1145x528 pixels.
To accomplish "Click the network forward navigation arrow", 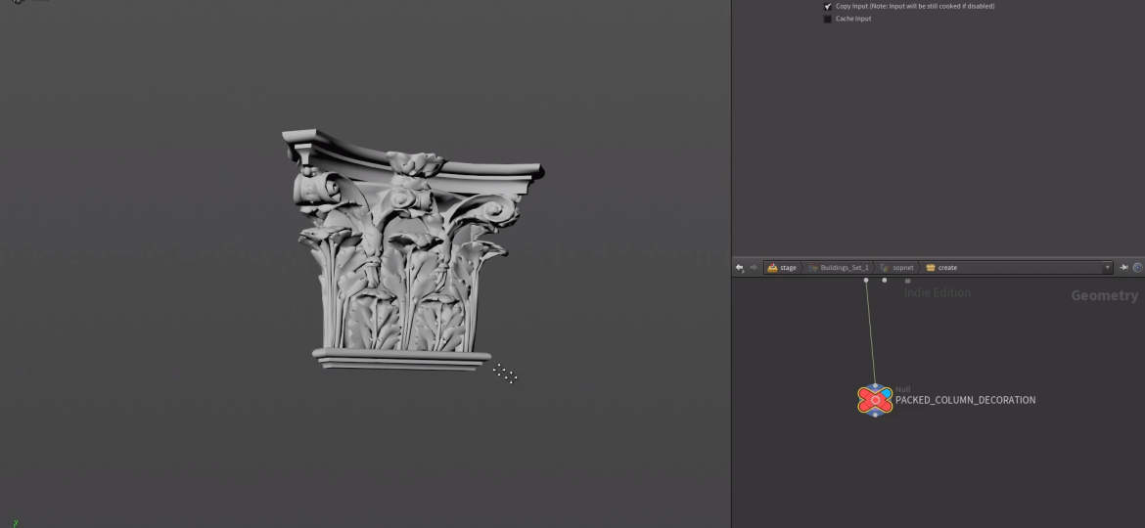I will [754, 268].
